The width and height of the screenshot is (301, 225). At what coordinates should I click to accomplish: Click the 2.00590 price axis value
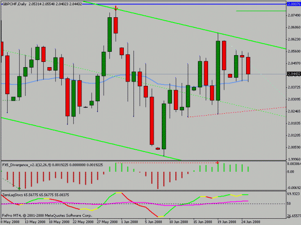click(x=294, y=147)
